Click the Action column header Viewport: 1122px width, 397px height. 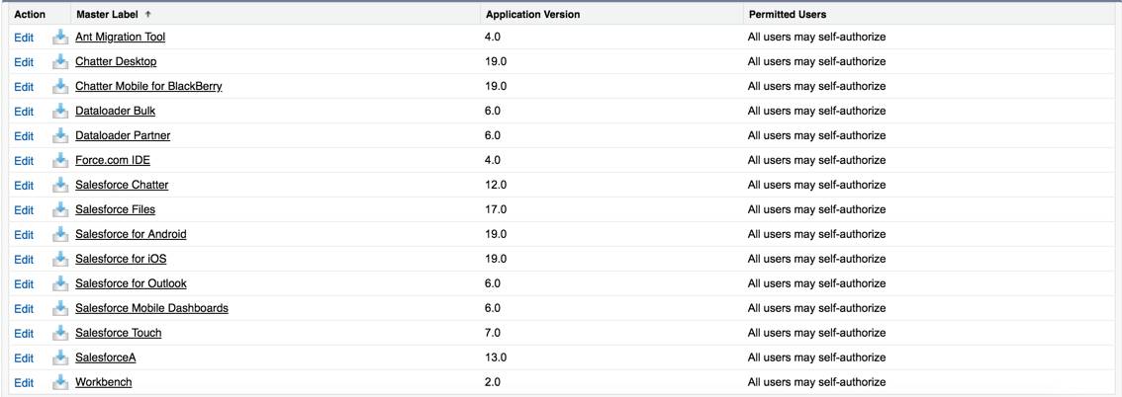pos(30,14)
